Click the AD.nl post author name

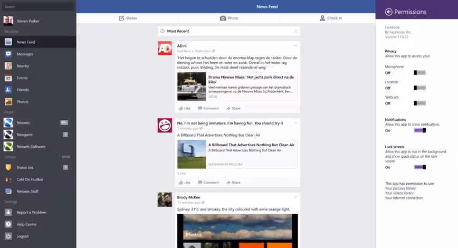tap(182, 46)
